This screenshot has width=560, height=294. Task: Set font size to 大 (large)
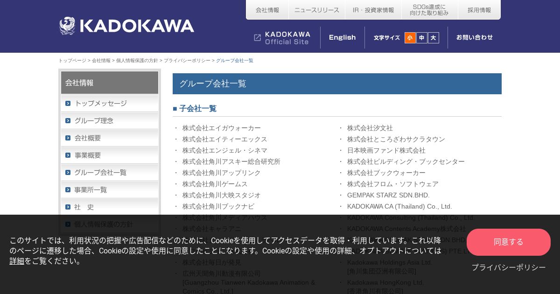(x=434, y=38)
